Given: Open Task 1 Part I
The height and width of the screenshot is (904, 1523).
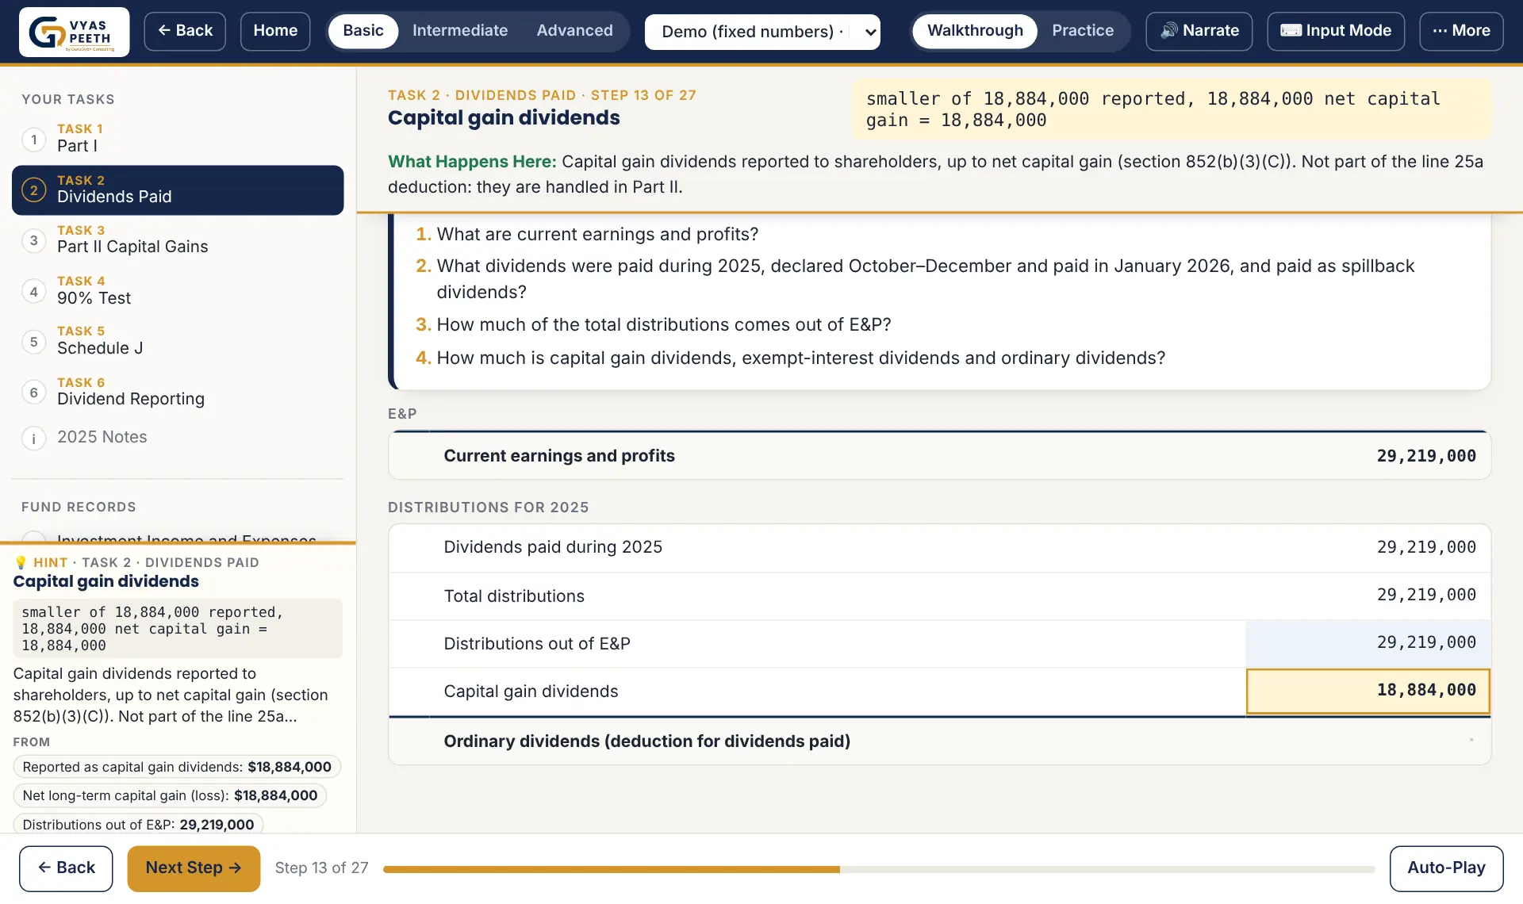Looking at the screenshot, I should (178, 139).
